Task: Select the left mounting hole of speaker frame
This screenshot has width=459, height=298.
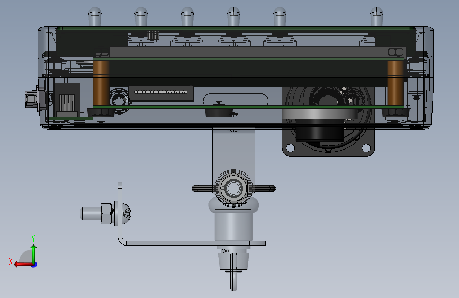Action: 291,147
